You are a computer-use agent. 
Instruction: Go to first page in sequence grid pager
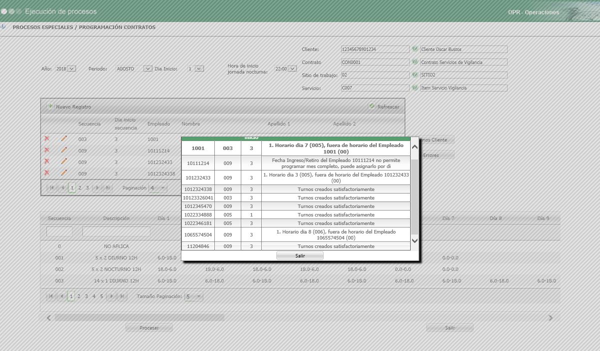coord(52,296)
